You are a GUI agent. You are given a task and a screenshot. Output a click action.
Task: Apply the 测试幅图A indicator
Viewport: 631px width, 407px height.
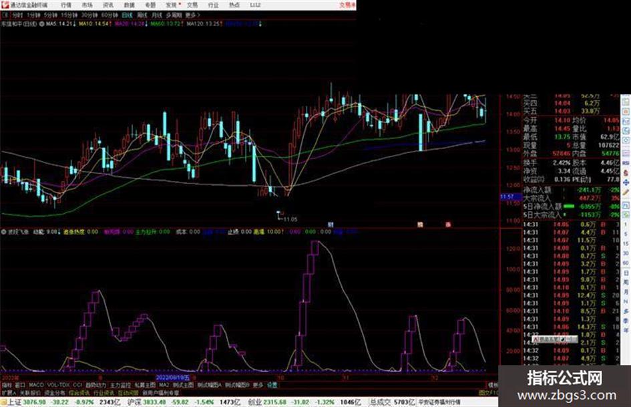(x=209, y=385)
